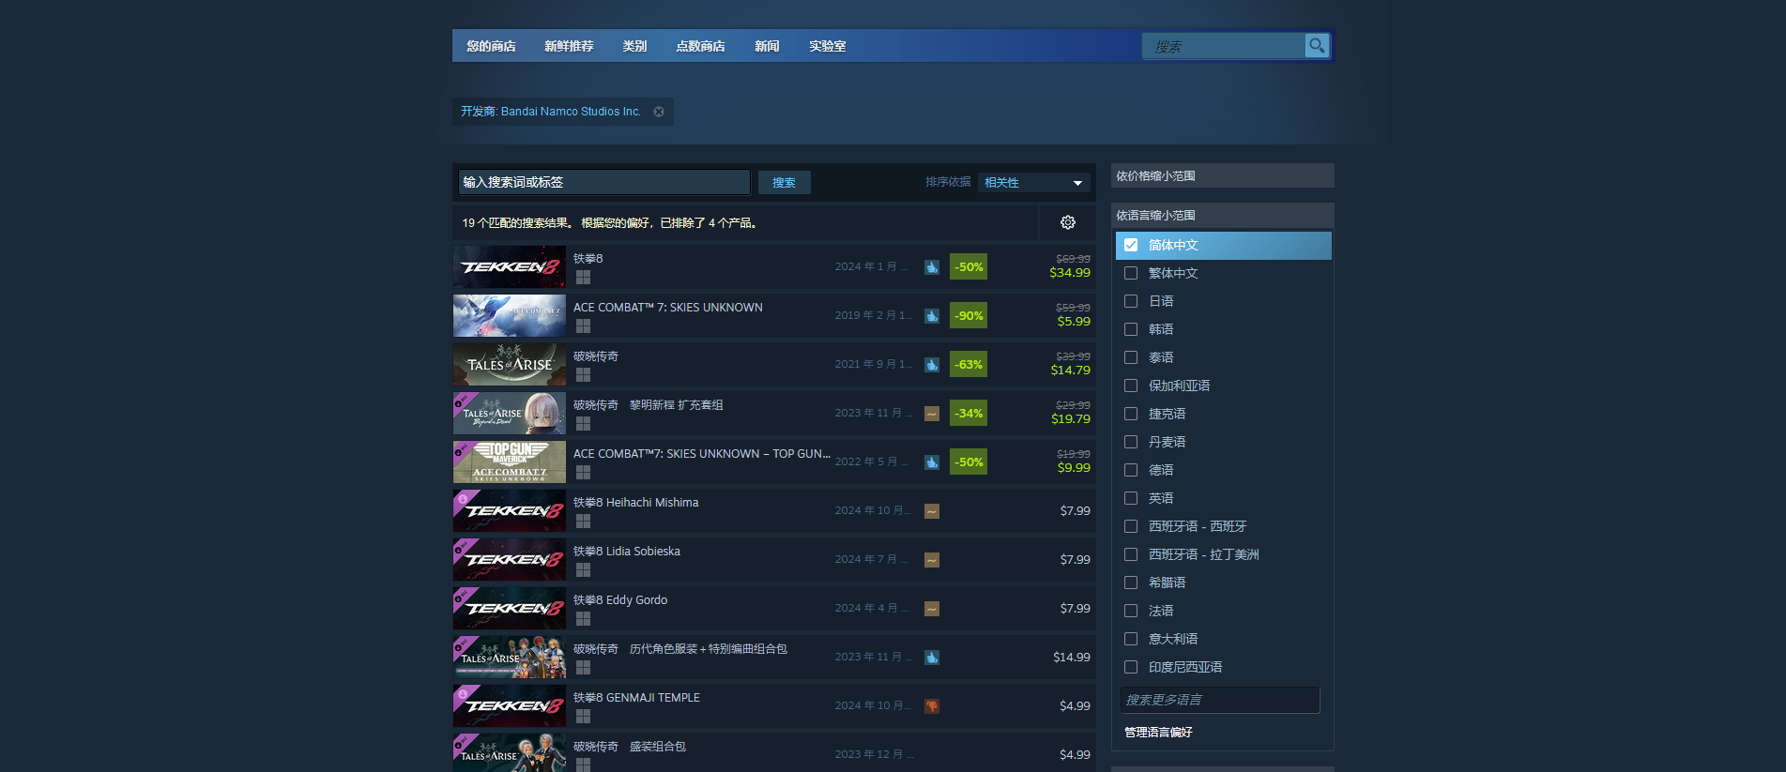Expand the 依价格缩小范围 filter panel
1786x772 pixels.
1222,176
